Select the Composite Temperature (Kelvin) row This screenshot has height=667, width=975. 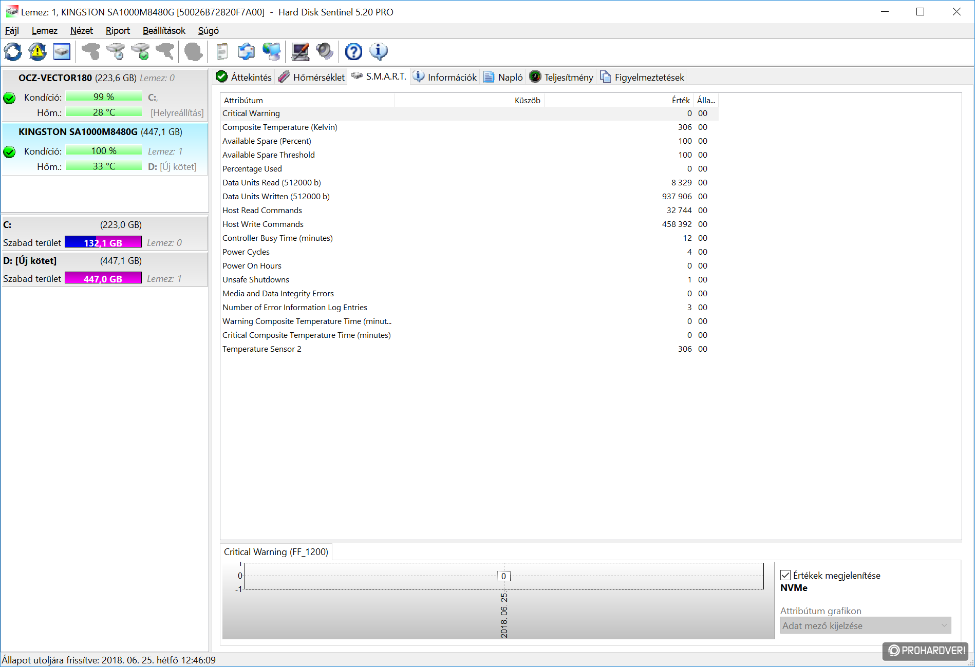pyautogui.click(x=470, y=127)
